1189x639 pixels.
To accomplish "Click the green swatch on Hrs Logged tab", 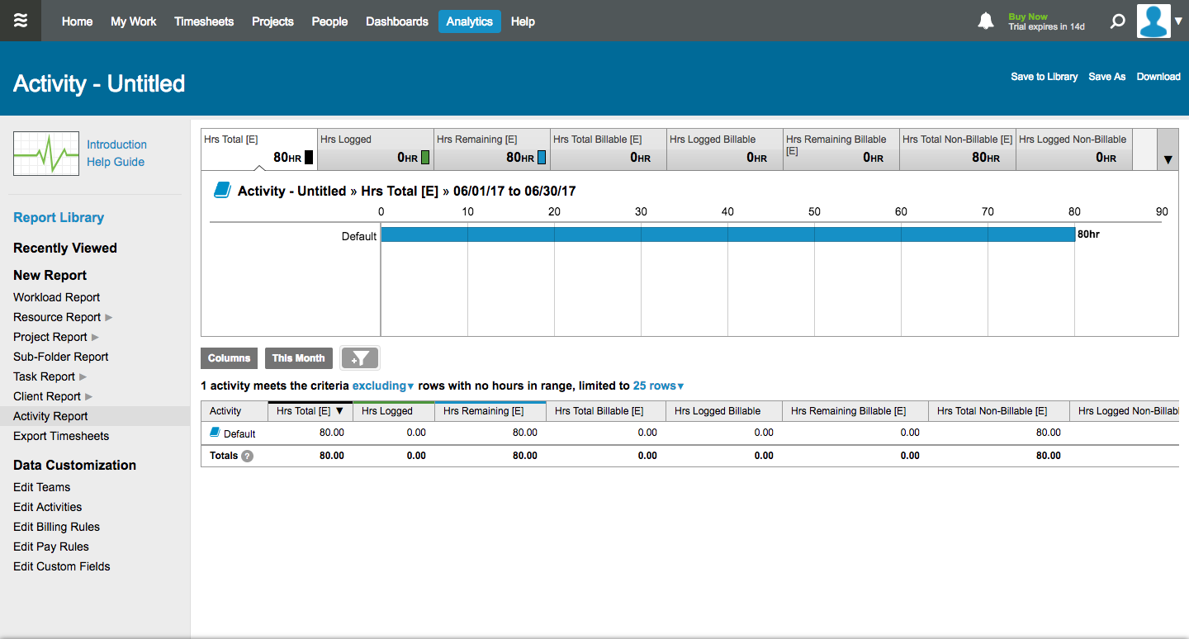I will [x=424, y=157].
